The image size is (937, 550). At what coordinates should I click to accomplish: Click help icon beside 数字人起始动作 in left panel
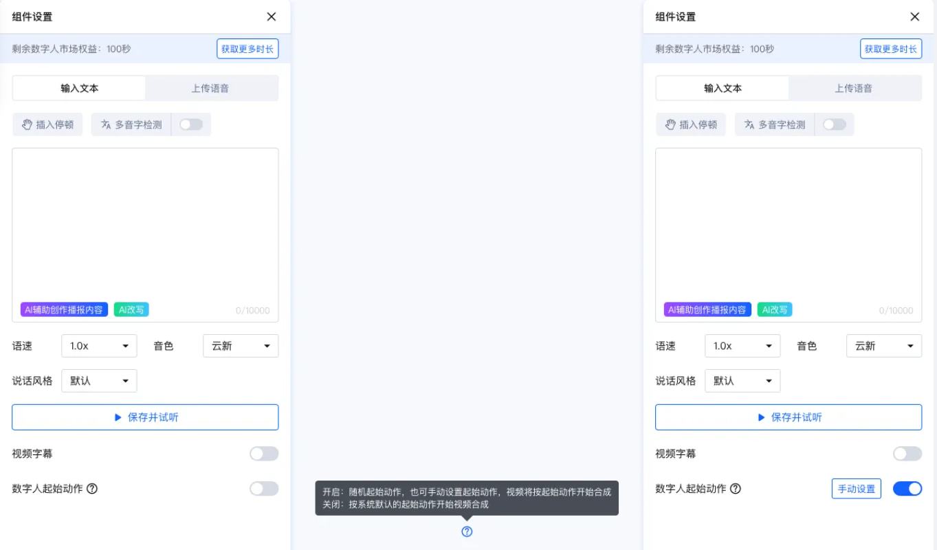pos(92,489)
